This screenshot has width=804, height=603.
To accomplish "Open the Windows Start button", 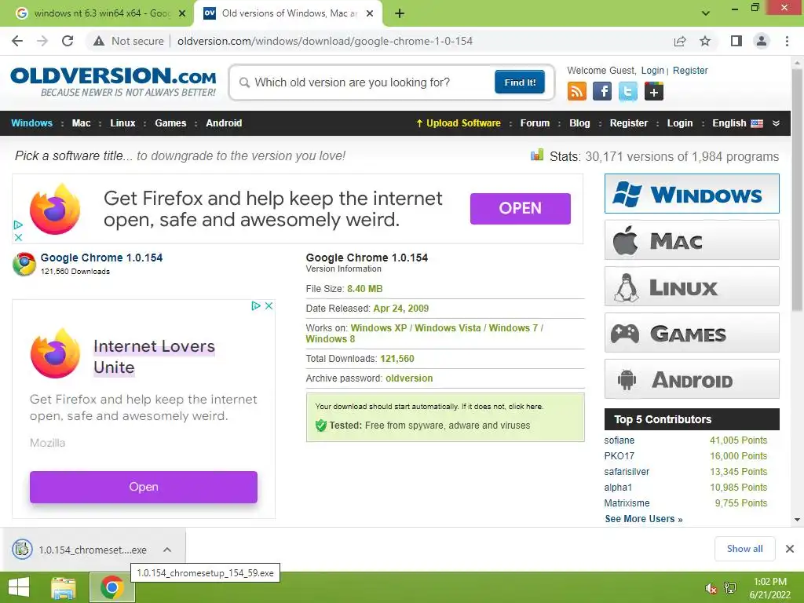I will (19, 587).
